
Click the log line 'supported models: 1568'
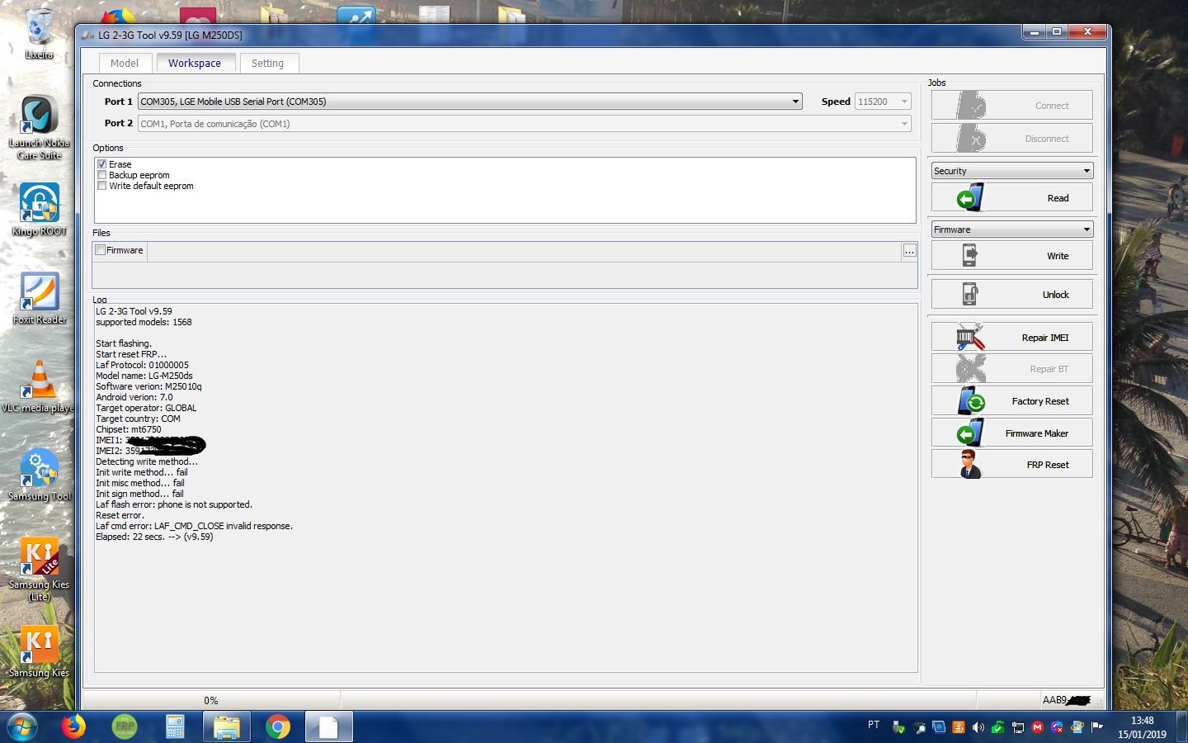[x=144, y=322]
